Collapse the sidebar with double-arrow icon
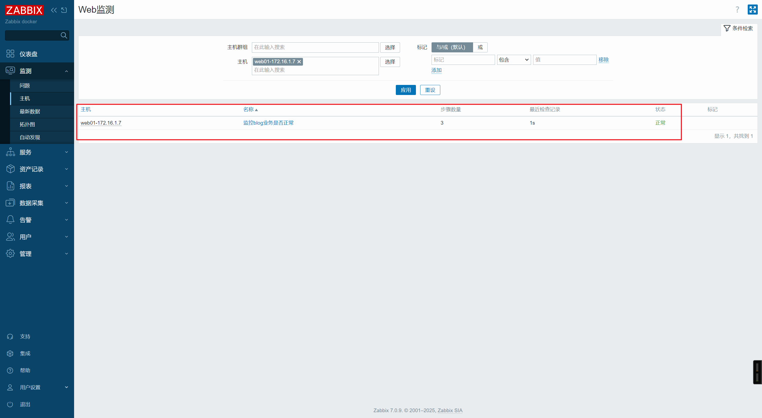This screenshot has height=418, width=762. point(54,10)
